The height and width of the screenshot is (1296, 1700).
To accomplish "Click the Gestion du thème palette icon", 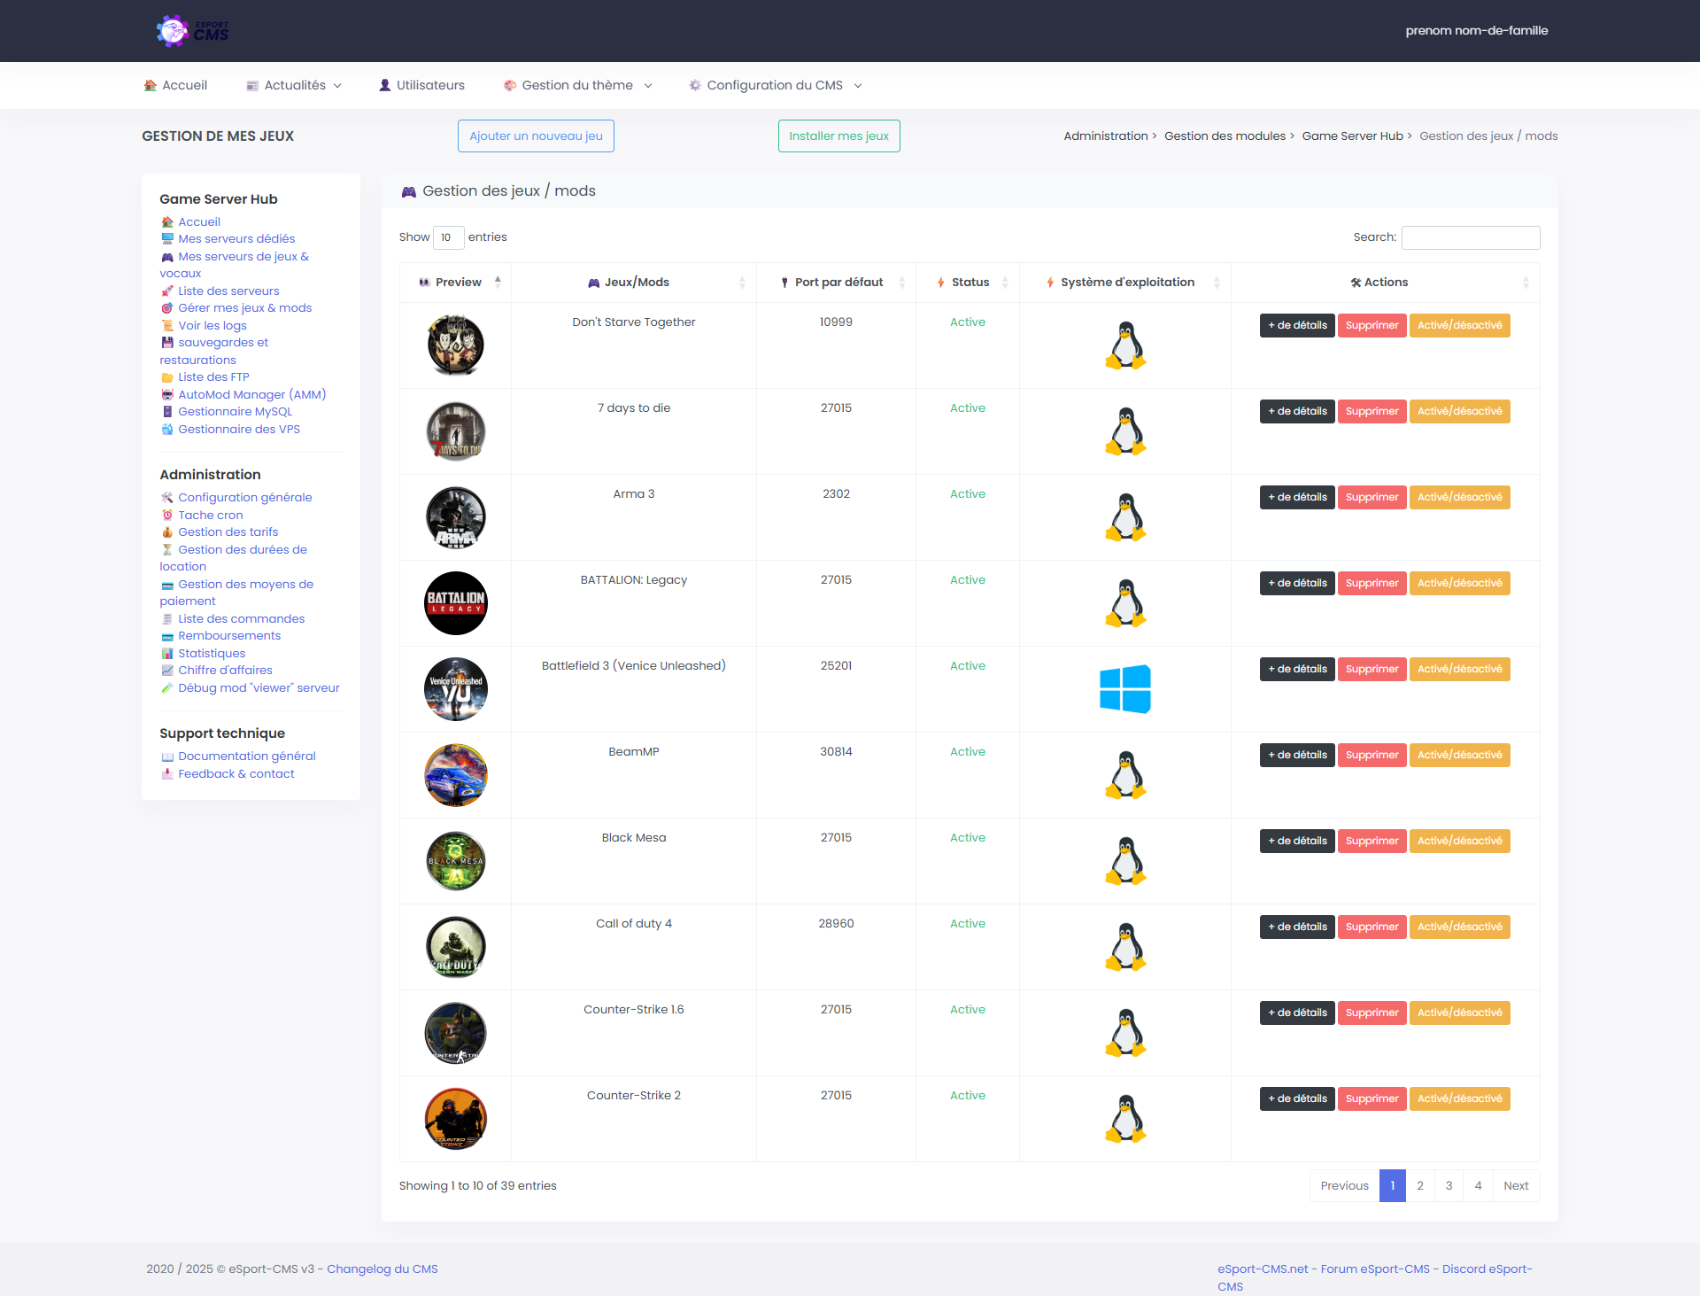I will click(x=510, y=86).
